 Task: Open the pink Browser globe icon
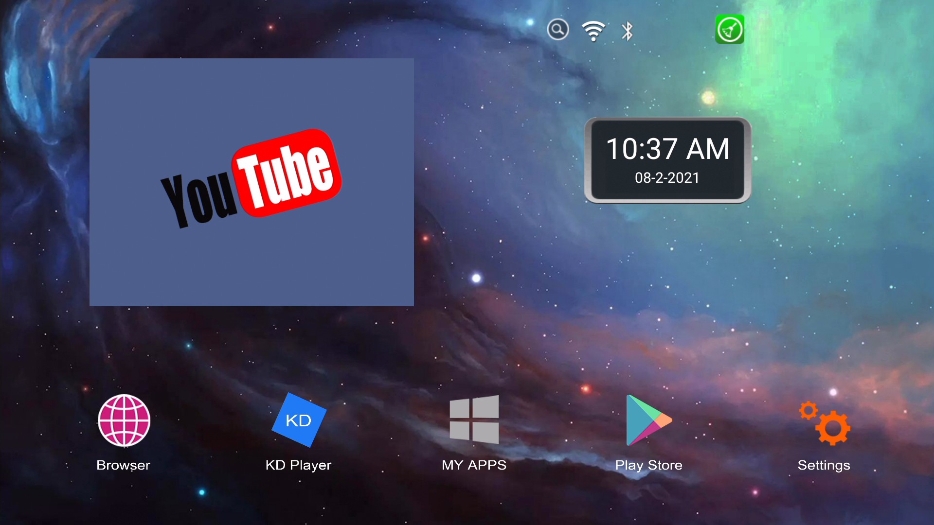pyautogui.click(x=124, y=420)
